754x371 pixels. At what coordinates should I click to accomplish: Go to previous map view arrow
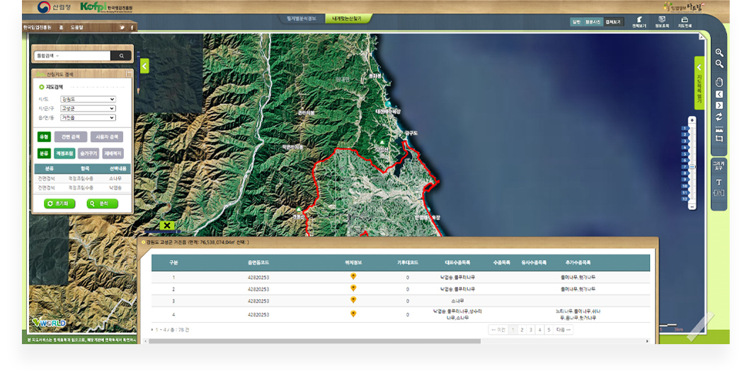tap(719, 94)
